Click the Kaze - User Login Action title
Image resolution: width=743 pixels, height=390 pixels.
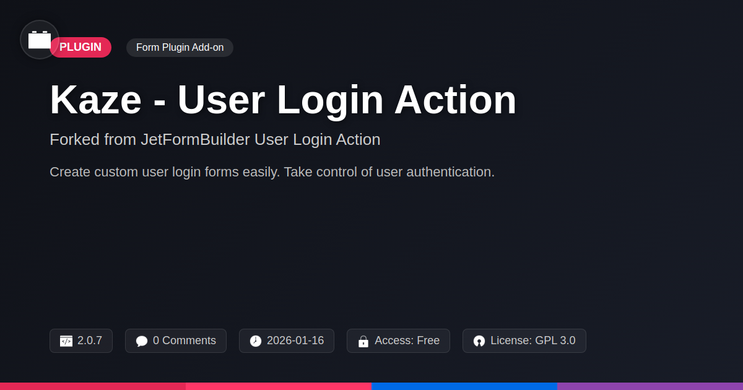point(283,100)
